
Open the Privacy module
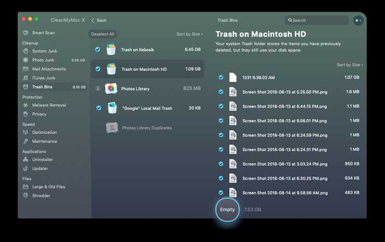coord(40,114)
